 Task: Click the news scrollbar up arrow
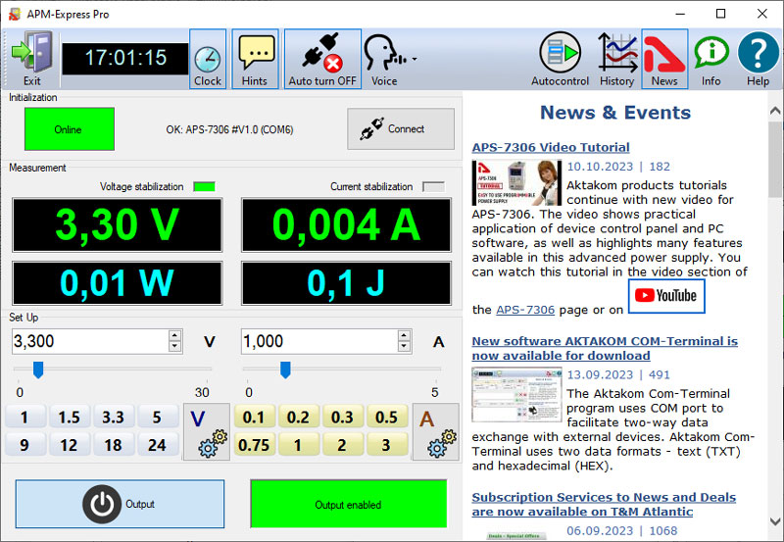pos(775,111)
